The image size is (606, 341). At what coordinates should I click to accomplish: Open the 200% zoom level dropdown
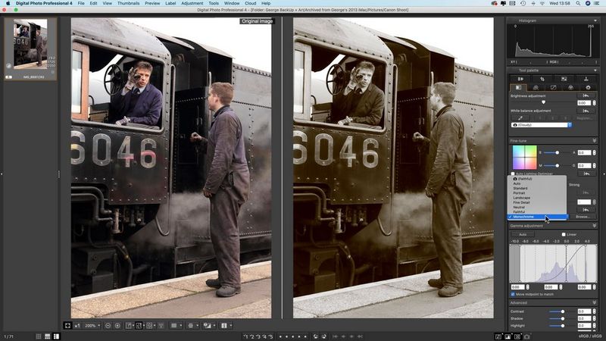(92, 325)
